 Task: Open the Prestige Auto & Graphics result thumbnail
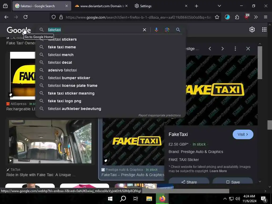[x=133, y=142]
